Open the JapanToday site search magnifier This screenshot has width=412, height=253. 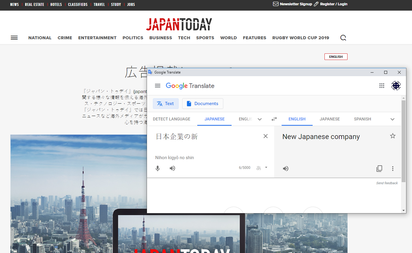pos(343,38)
